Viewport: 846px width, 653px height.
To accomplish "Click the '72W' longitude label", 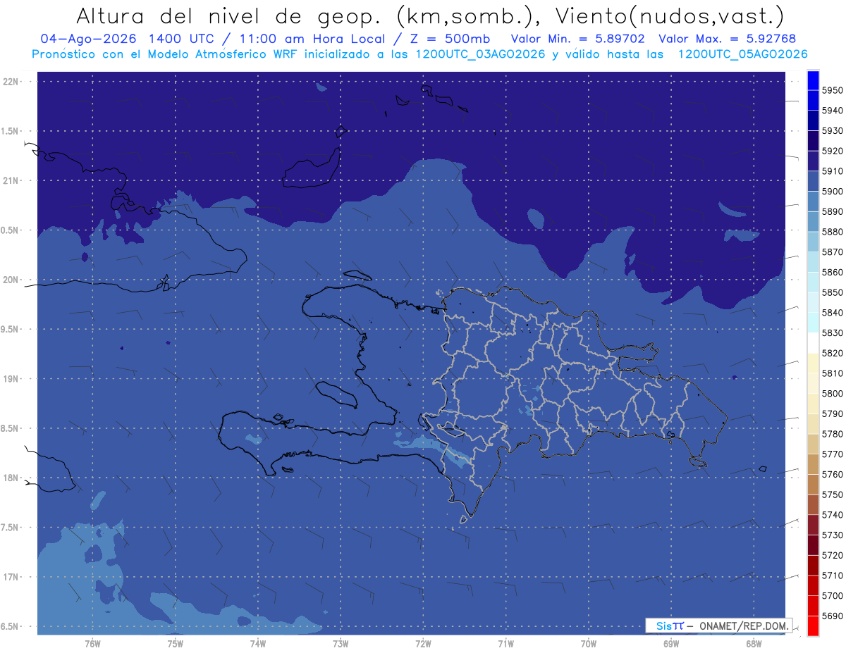I will tap(423, 644).
